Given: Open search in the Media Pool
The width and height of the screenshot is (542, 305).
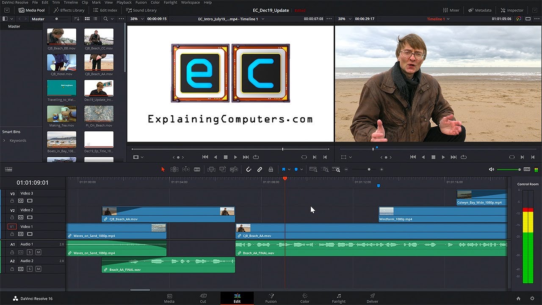Looking at the screenshot, I should coord(105,19).
